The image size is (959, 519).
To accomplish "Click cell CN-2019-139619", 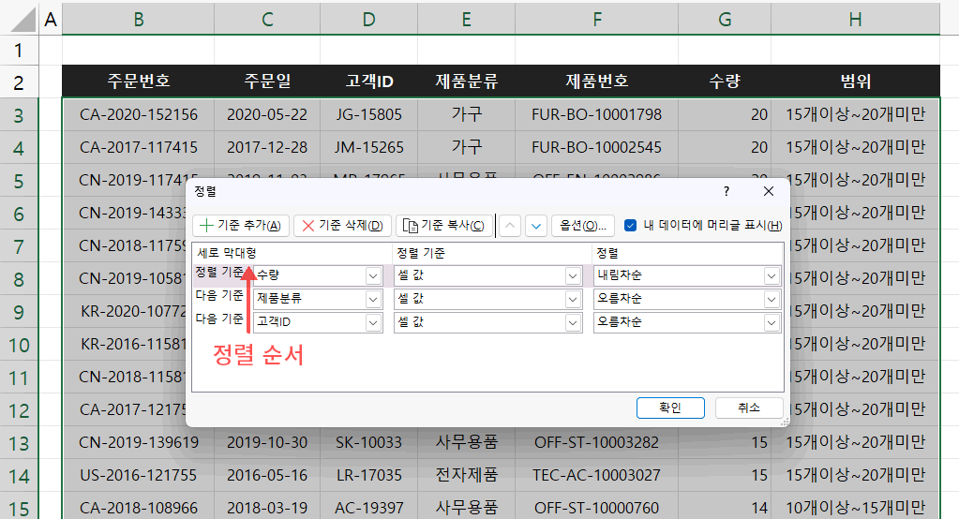I will [x=138, y=442].
